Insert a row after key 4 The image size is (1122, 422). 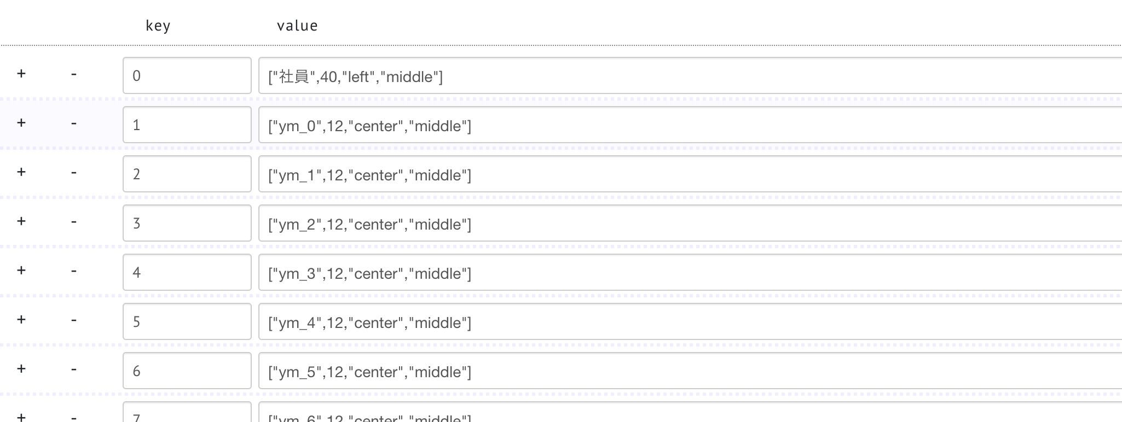pyautogui.click(x=21, y=271)
